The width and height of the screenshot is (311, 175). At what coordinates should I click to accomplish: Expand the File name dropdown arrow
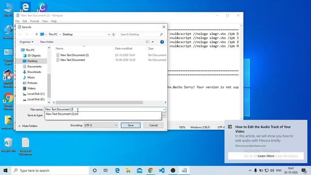pyautogui.click(x=164, y=109)
